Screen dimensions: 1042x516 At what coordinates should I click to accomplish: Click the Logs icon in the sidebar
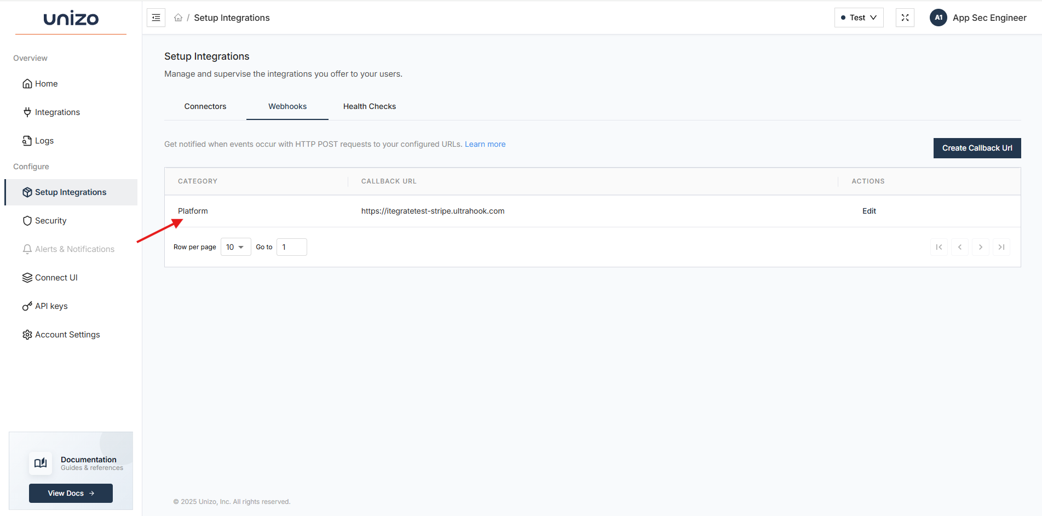[x=28, y=140]
